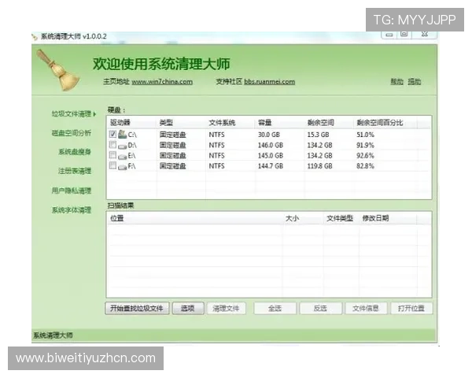
Task: Click the 打开位置 button
Action: pos(411,309)
